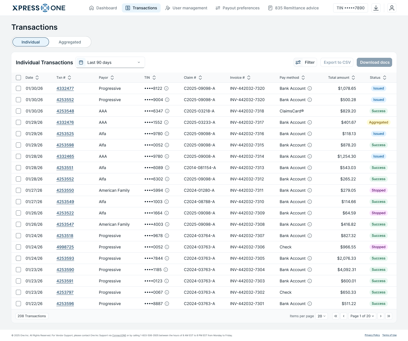Open transaction link 4253552 dated 01/30/26

[x=65, y=100]
